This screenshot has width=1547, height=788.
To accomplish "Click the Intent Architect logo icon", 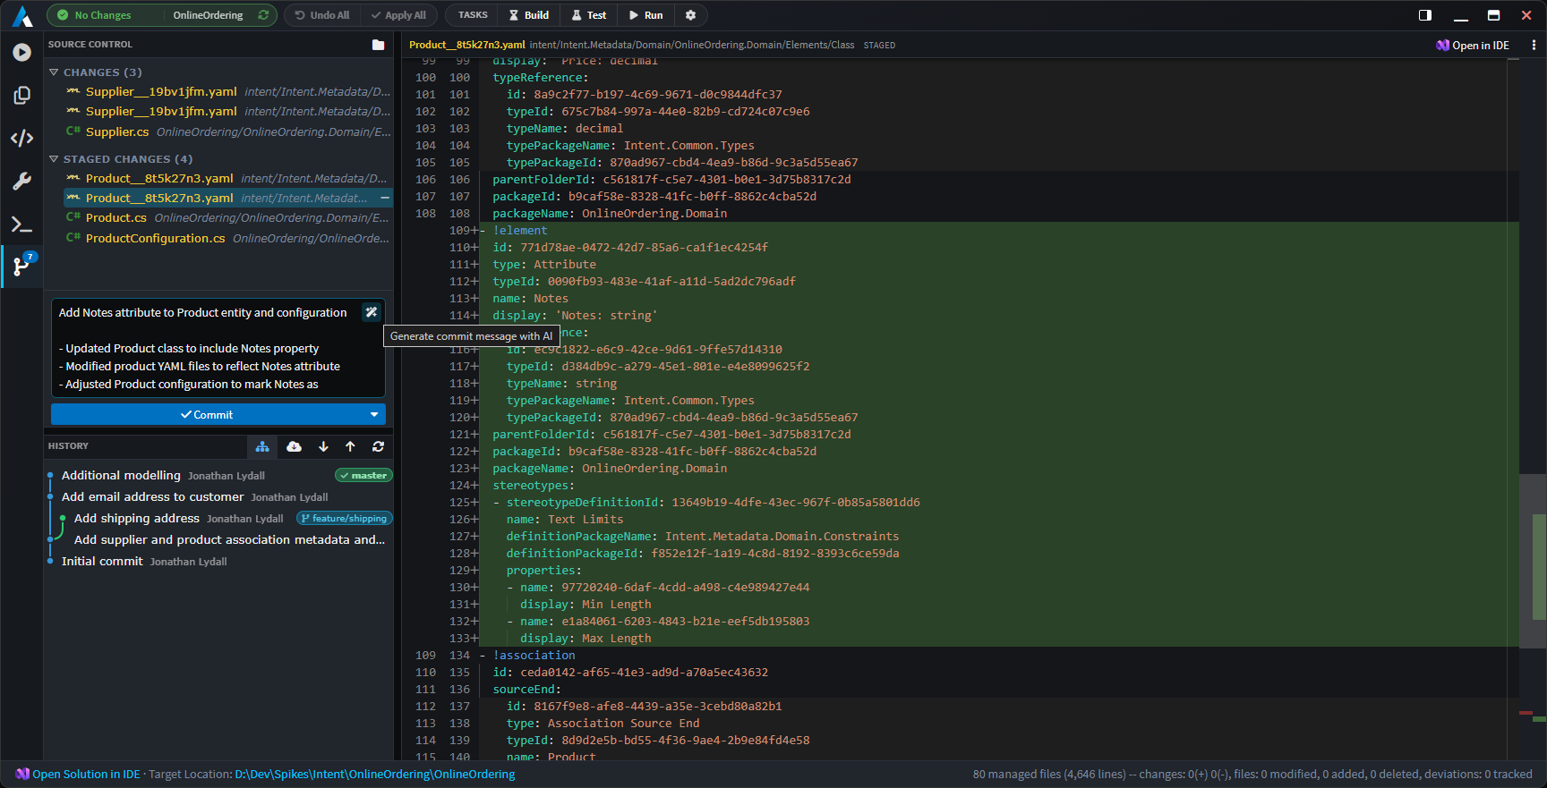I will tap(21, 16).
